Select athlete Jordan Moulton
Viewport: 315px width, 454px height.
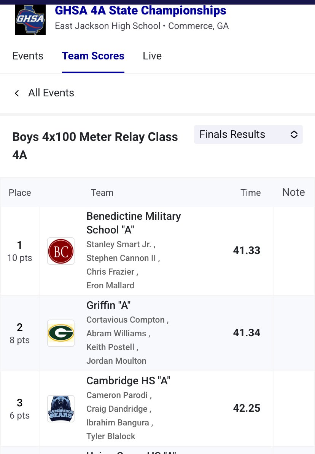coord(116,361)
